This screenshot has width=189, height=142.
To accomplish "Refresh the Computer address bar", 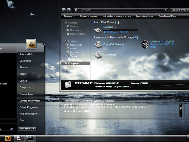I will coord(166,10).
